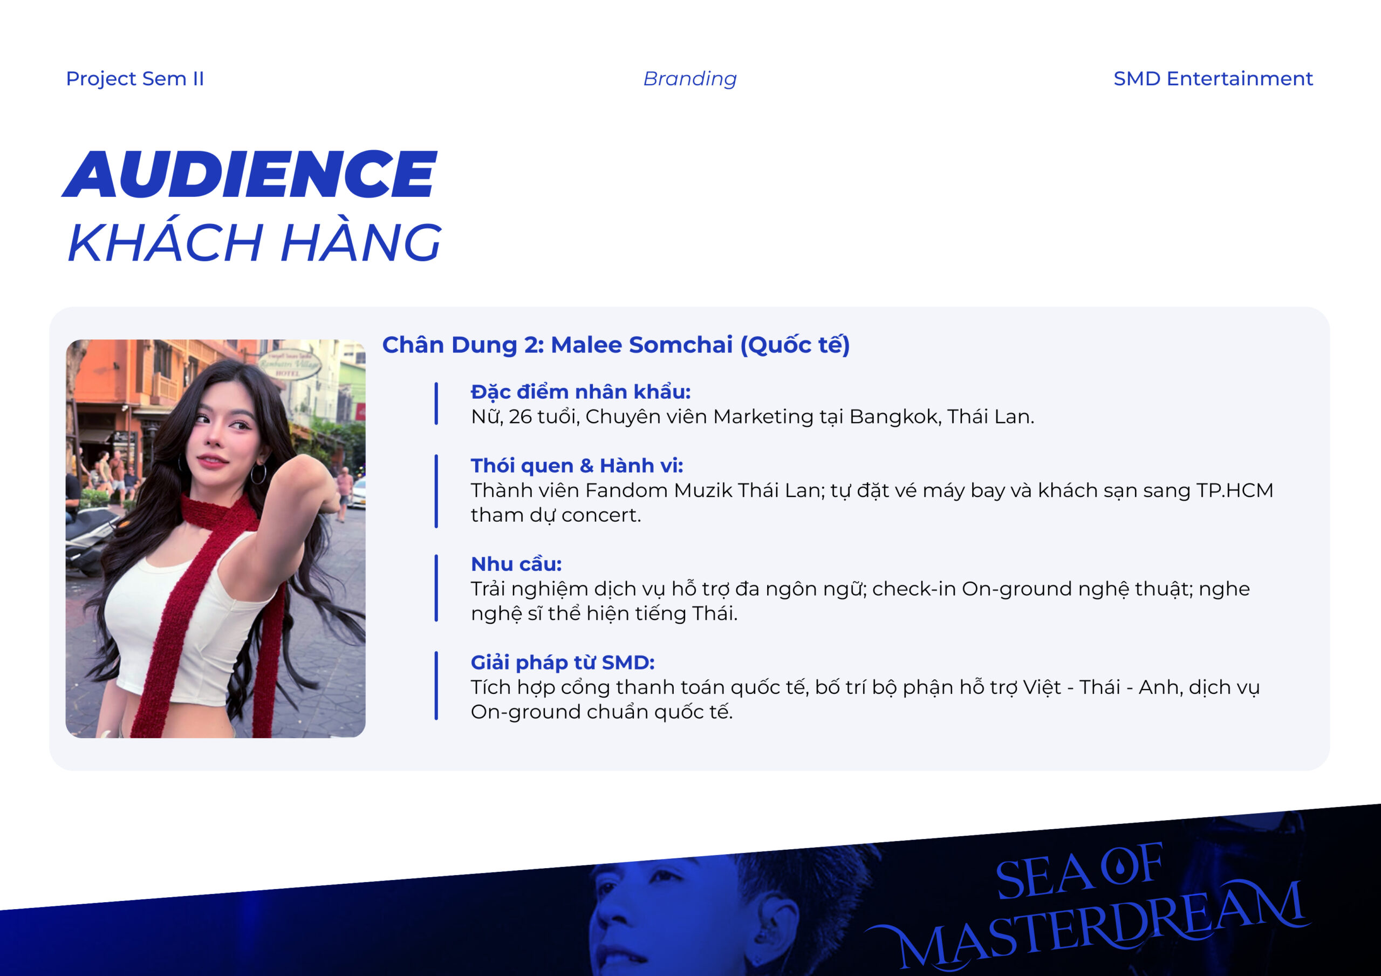Click the portrait photo of woman with red scarf

click(215, 538)
